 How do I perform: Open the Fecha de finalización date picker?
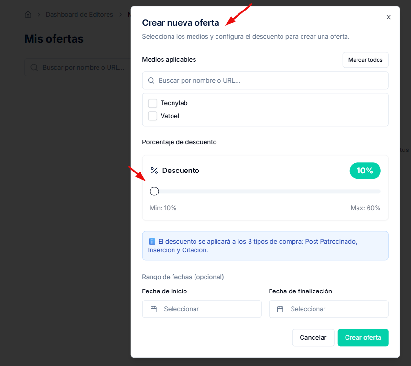(x=328, y=309)
